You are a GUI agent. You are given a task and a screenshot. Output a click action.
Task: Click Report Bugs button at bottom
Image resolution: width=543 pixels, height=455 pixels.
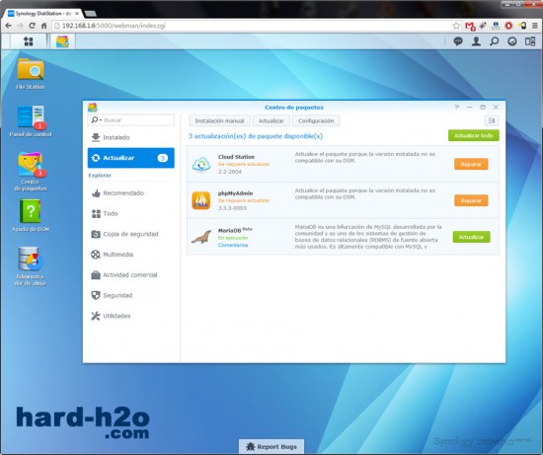(271, 447)
